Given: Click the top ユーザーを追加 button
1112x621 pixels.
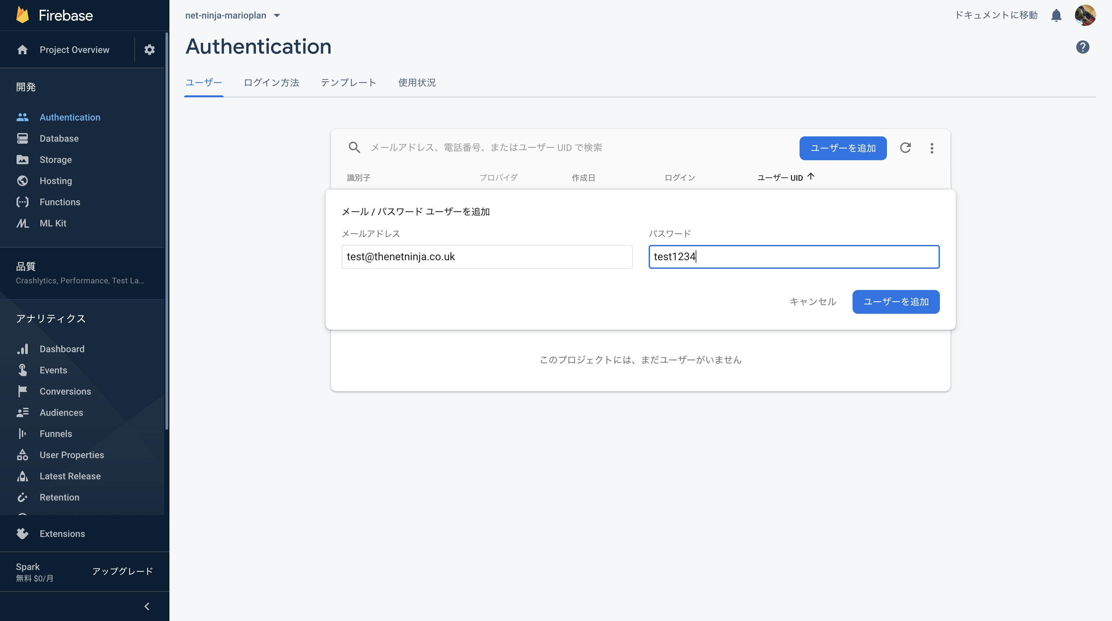Looking at the screenshot, I should click(x=843, y=148).
